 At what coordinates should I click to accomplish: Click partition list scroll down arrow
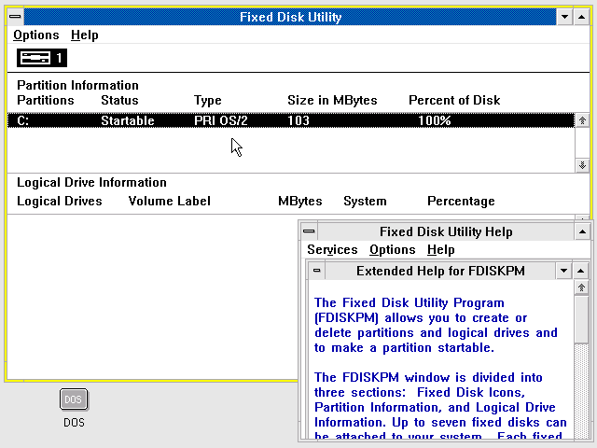[582, 165]
